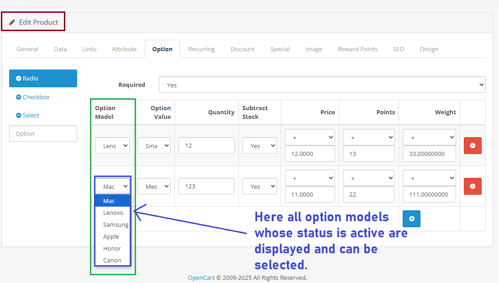This screenshot has width=499, height=283.
Task: Open the Required dropdown set to Yes
Action: (322, 85)
